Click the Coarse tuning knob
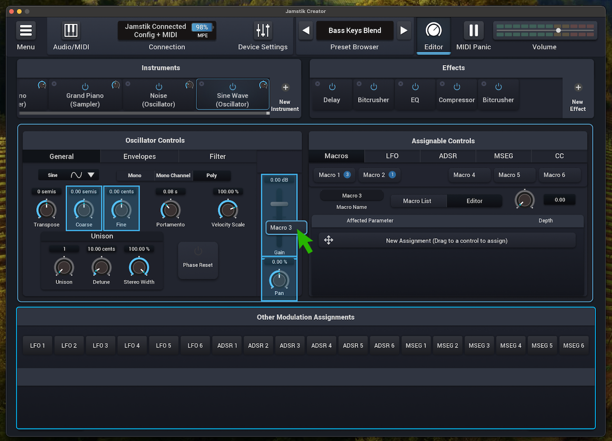Viewport: 612px width, 441px height. tap(84, 210)
